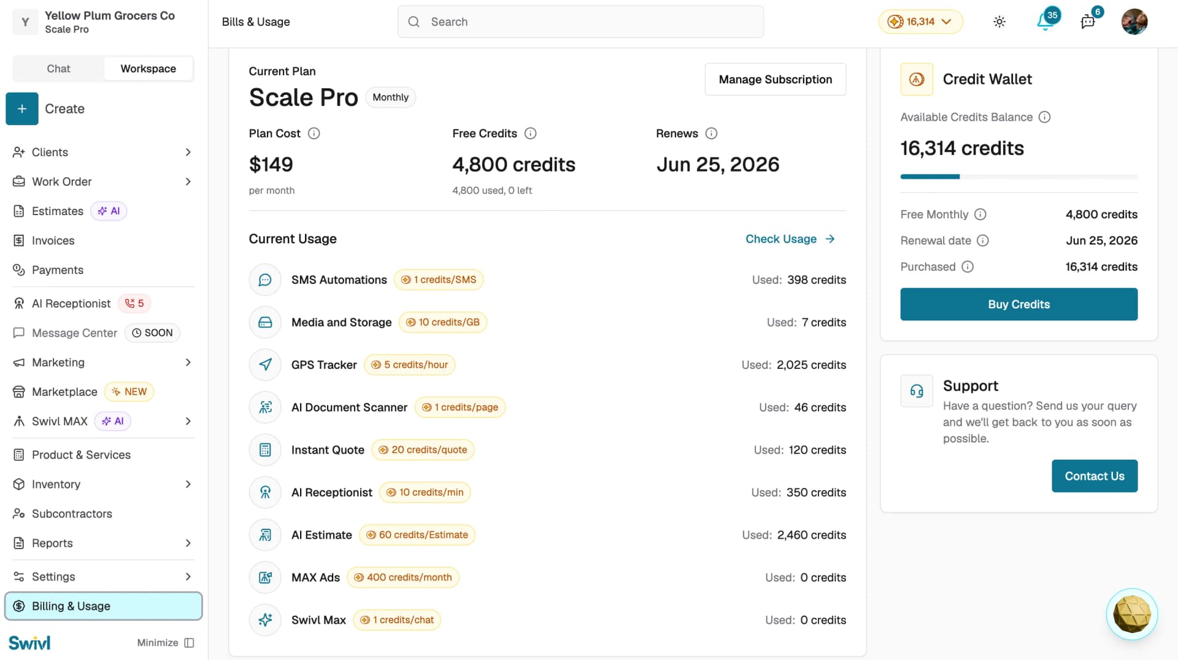Screen dimensions: 1178x660
Task: Show Renewal date info icon
Action: pos(983,241)
